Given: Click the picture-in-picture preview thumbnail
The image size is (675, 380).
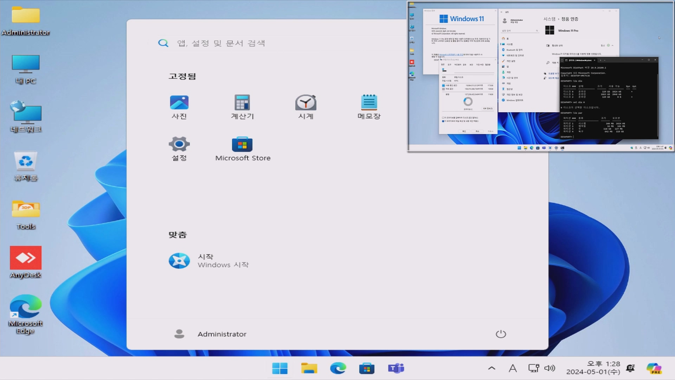Looking at the screenshot, I should 540,76.
